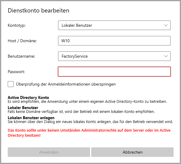Select the bold 'Lokaler Benutzer' info heading
Viewport: 181px width, 164px height.
(23, 108)
